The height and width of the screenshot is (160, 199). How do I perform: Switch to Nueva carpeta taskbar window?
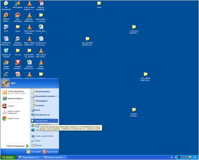[x=29, y=157]
